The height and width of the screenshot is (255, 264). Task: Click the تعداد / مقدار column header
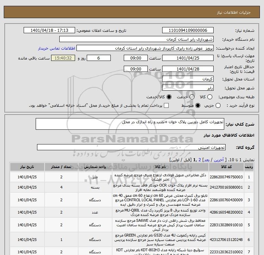61,167
